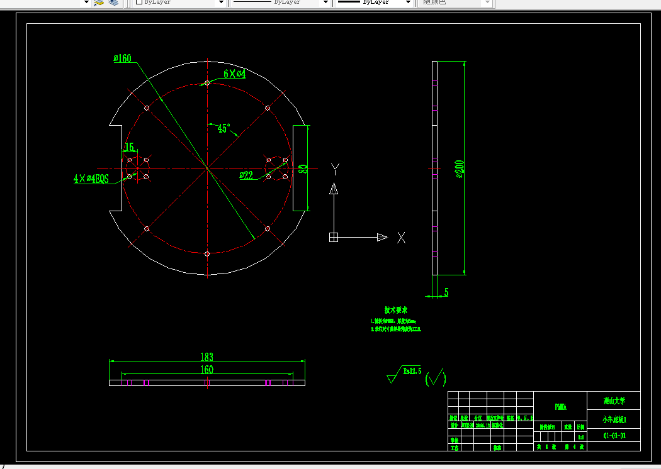Select the 4Xø4EQS callout text
The height and width of the screenshot is (469, 661).
coord(91,179)
